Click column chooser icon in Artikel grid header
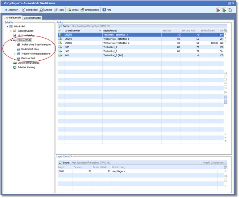Viewport: 239px width, 198px height. click(x=225, y=31)
